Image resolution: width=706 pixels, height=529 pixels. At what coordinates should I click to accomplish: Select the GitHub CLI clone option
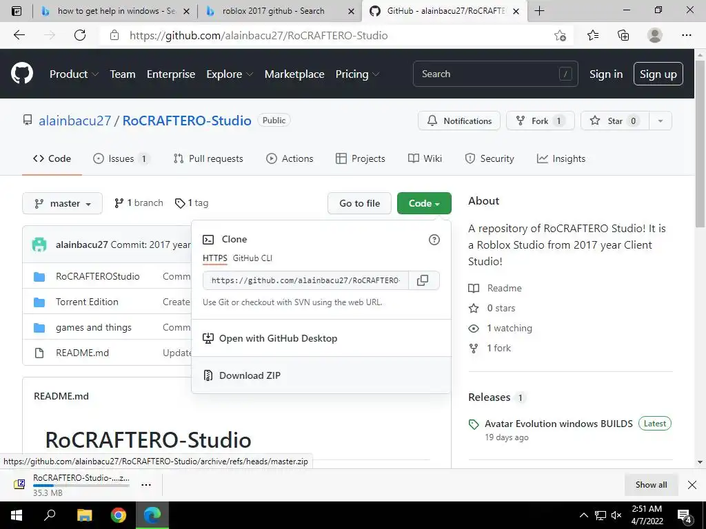click(252, 258)
